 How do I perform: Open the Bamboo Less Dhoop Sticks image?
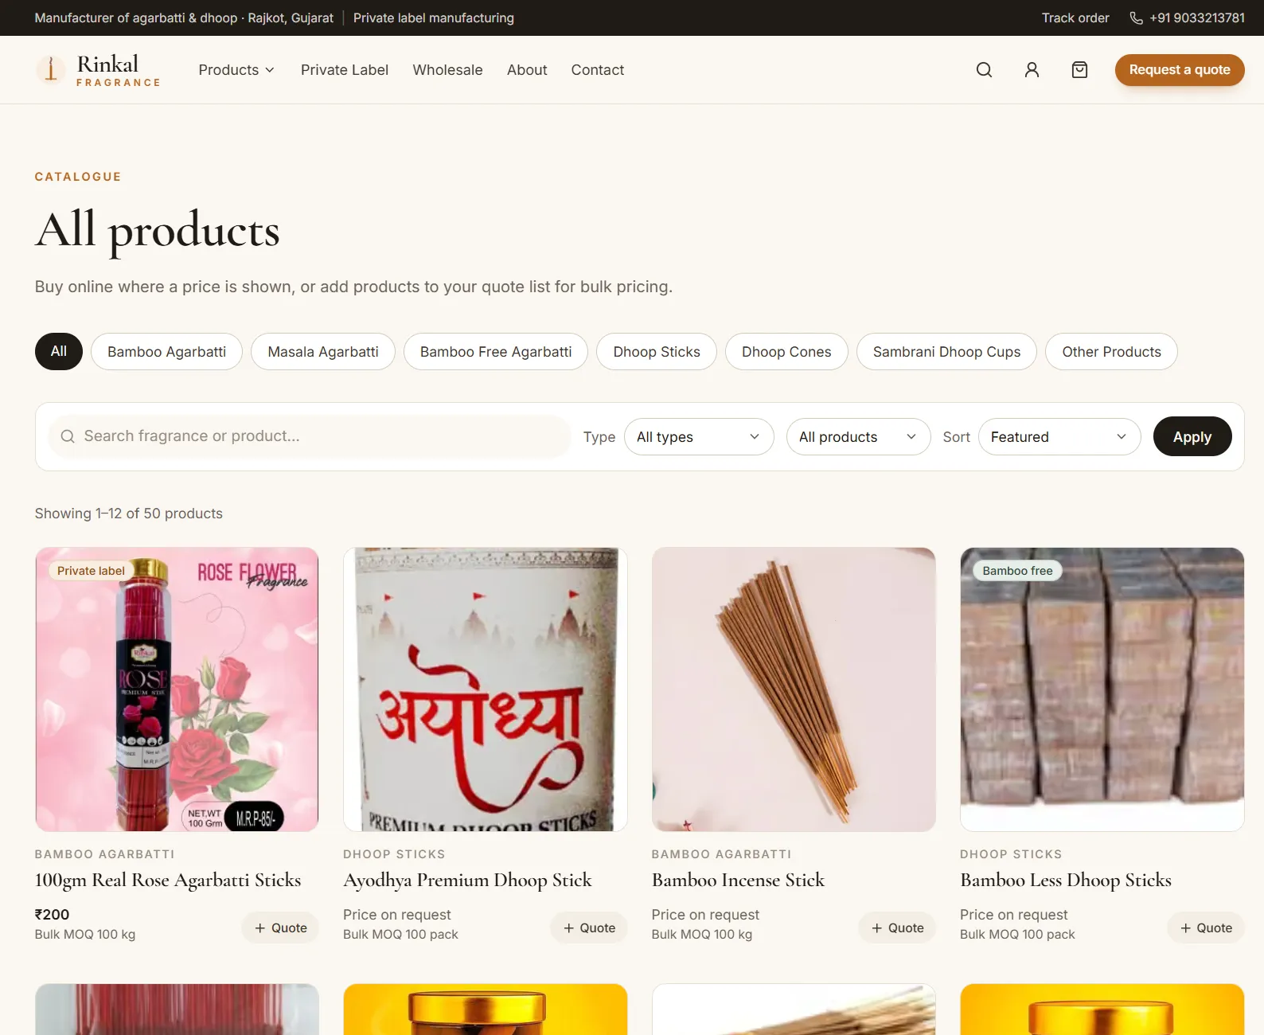coord(1102,689)
